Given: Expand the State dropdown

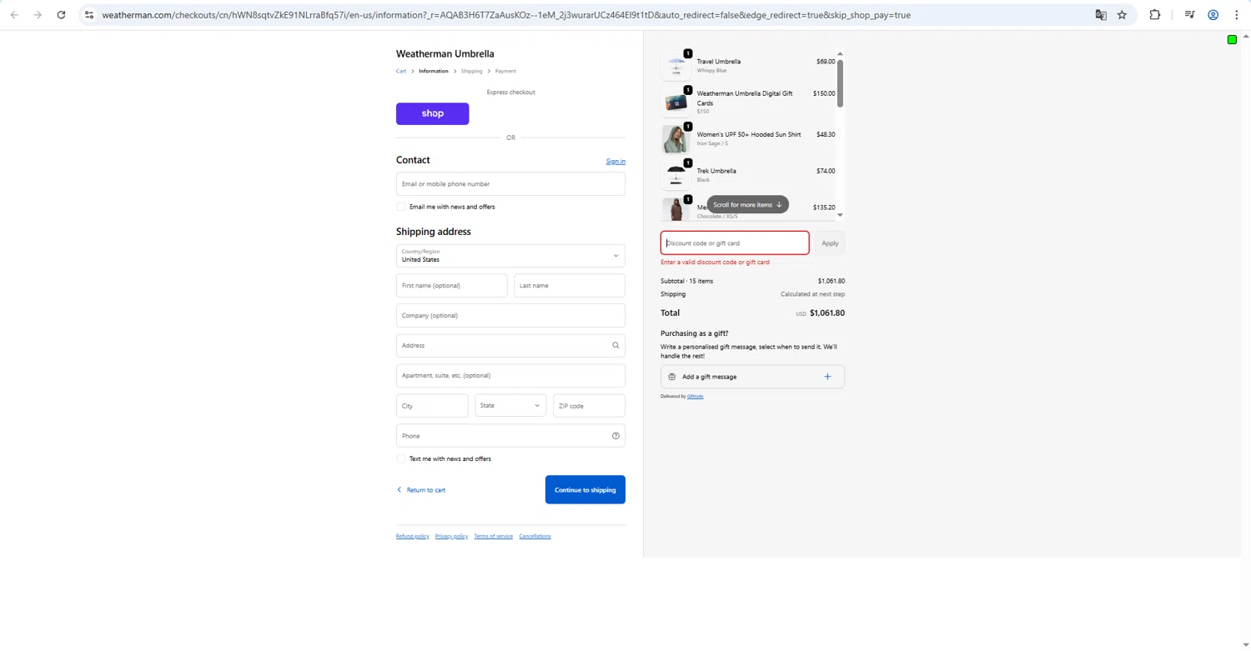Looking at the screenshot, I should [x=510, y=406].
